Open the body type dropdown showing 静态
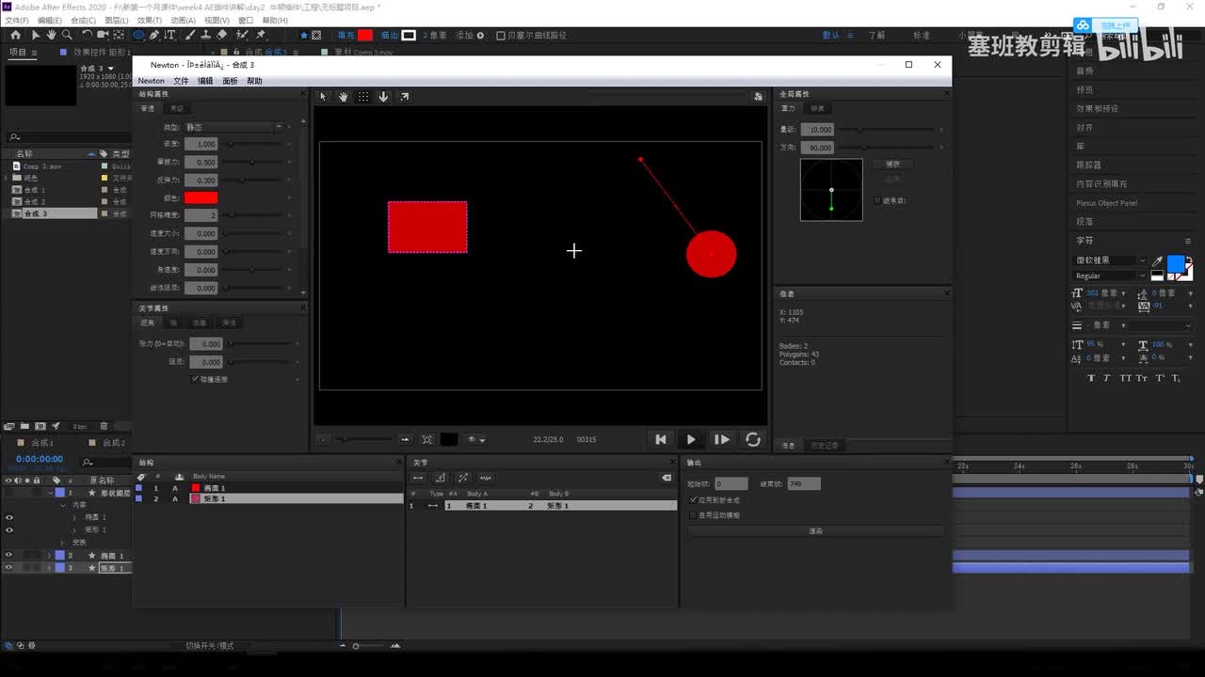Screen dimensions: 1205x677 [x=233, y=127]
